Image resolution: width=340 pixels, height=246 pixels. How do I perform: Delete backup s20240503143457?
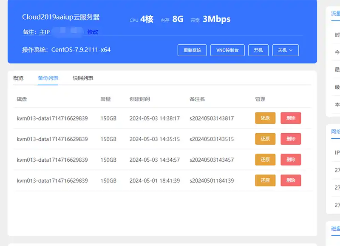click(x=291, y=160)
